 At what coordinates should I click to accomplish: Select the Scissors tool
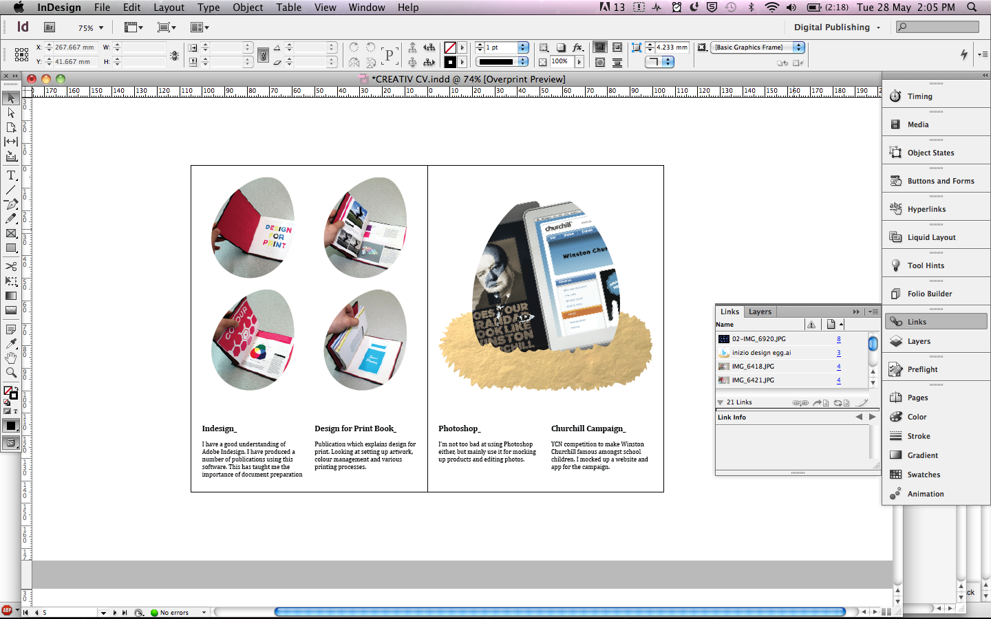[11, 266]
